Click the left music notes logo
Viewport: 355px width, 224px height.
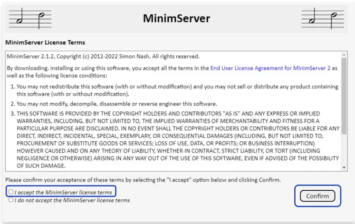click(x=30, y=19)
